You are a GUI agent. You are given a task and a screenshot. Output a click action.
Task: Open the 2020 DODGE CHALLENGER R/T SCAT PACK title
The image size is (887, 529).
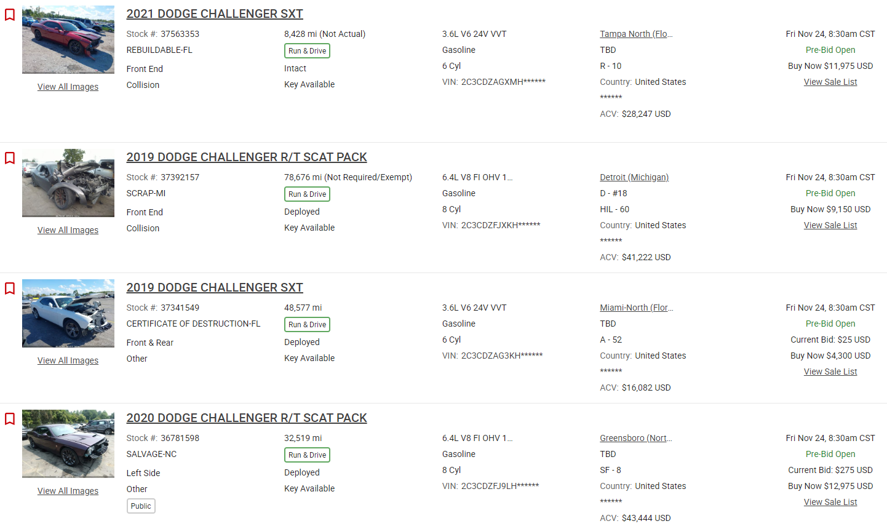pos(247,418)
